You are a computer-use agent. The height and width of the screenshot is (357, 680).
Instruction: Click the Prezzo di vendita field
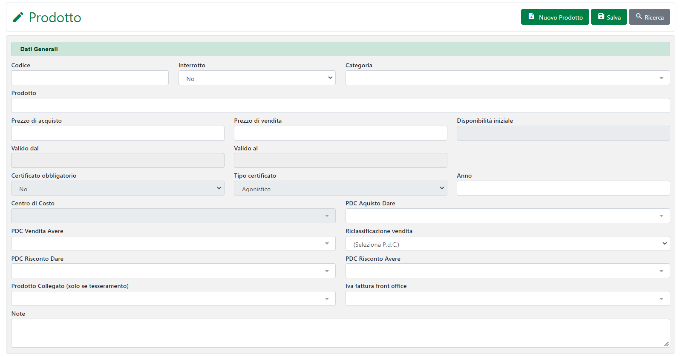point(340,133)
